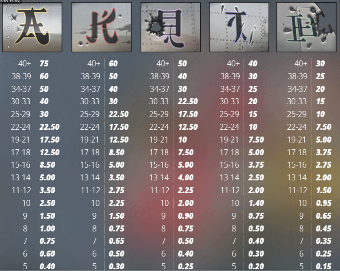Click payout 60 under the K symbol
The image size is (340, 271).
113,63
